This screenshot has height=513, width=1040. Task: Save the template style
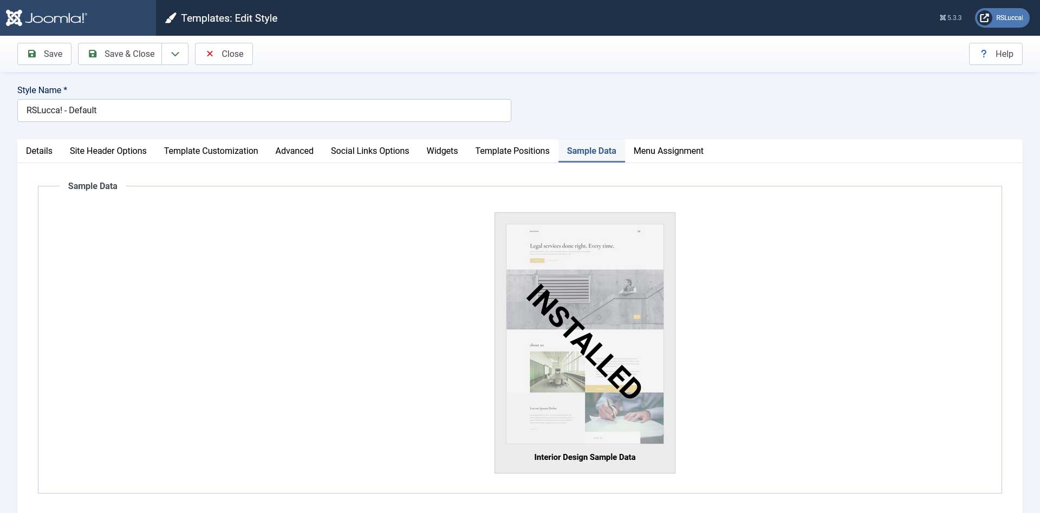point(44,54)
